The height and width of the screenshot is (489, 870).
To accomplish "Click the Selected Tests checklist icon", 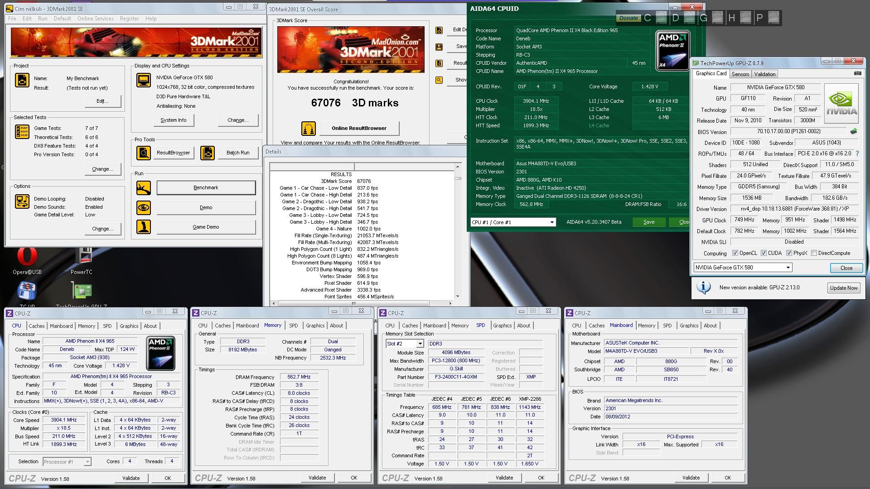I will click(x=22, y=132).
